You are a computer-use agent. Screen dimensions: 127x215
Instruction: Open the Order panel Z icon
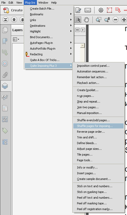coord(5,119)
